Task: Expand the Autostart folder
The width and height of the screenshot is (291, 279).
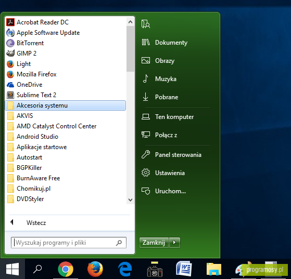Action: [x=66, y=157]
